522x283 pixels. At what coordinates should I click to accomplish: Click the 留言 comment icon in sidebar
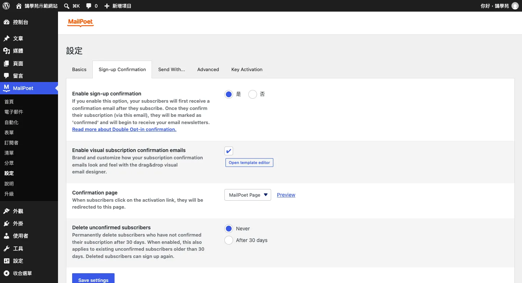click(x=7, y=76)
